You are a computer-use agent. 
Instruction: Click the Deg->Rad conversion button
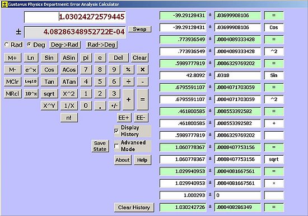pos(64,45)
